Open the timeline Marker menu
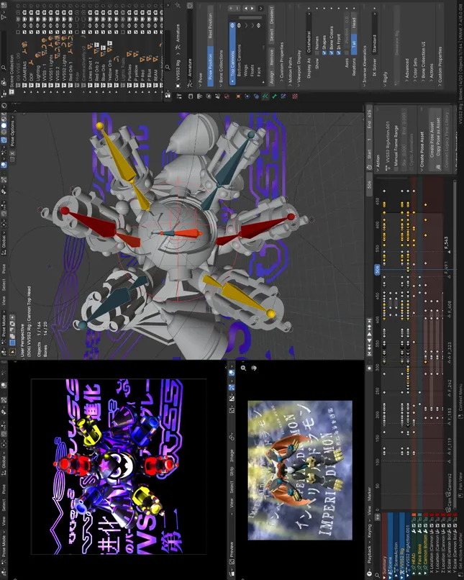 (x=369, y=494)
